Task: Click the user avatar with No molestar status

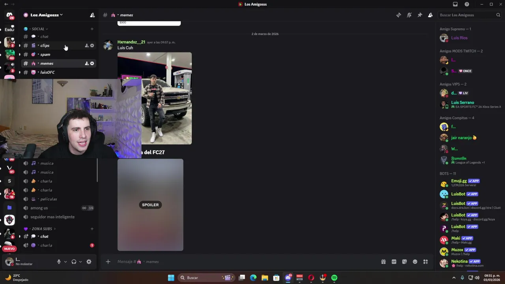Action: coord(9,262)
